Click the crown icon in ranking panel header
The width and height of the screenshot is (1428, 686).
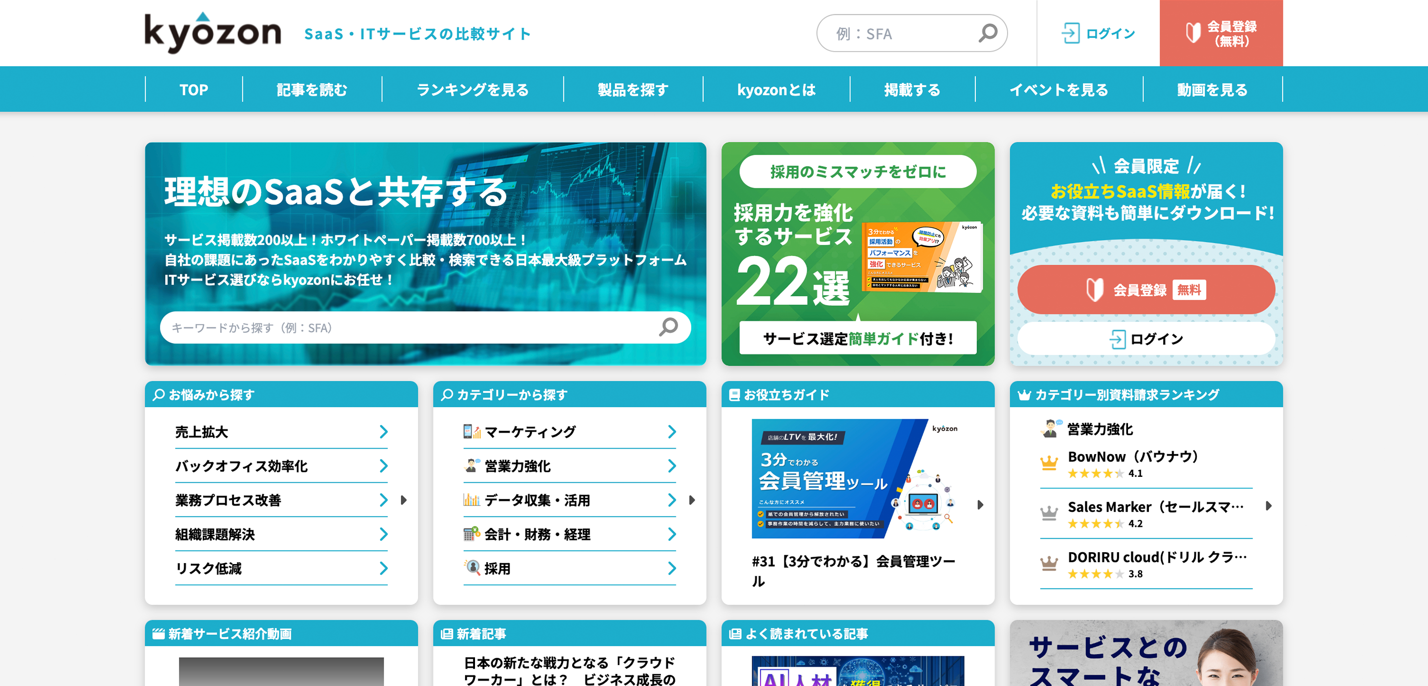pyautogui.click(x=1024, y=395)
